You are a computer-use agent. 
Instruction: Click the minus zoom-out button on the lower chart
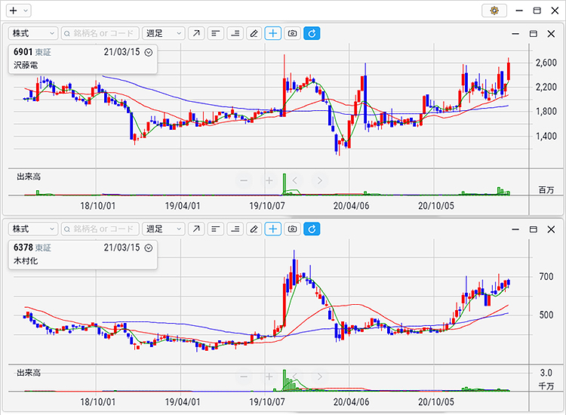coord(244,377)
